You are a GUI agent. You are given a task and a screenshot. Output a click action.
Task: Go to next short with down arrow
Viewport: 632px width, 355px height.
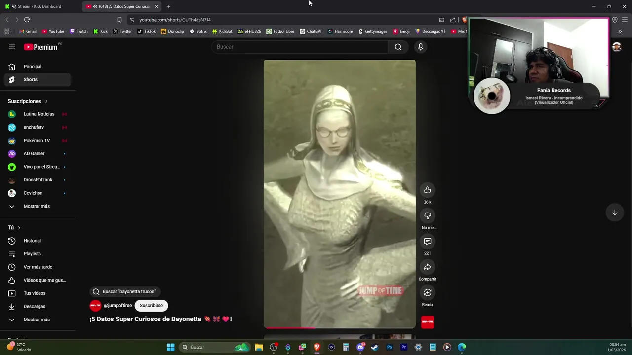tap(615, 213)
